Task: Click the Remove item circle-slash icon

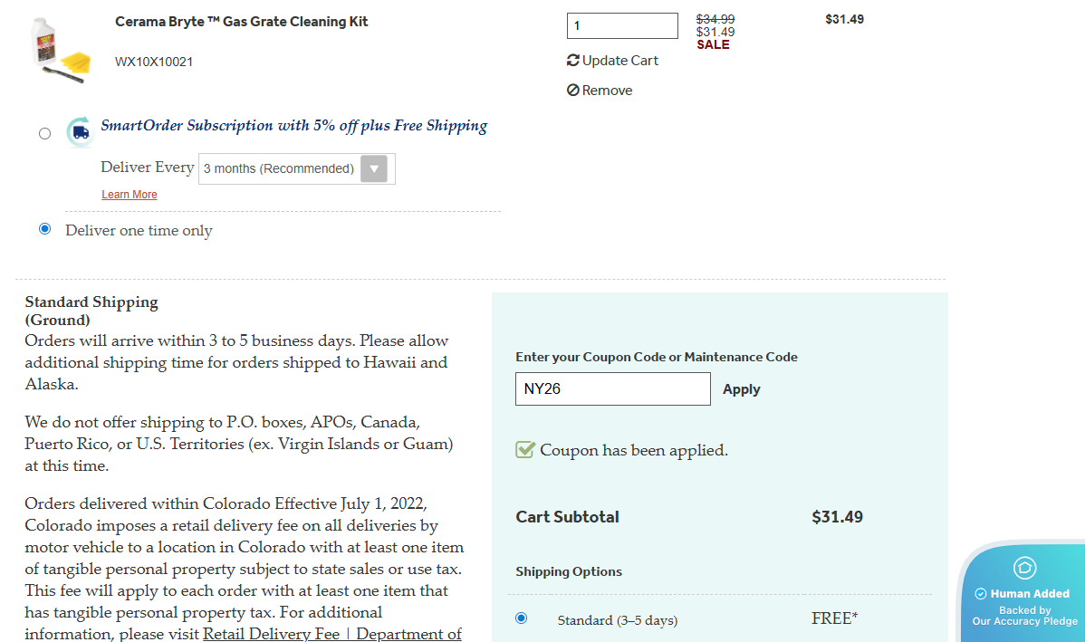Action: point(573,91)
